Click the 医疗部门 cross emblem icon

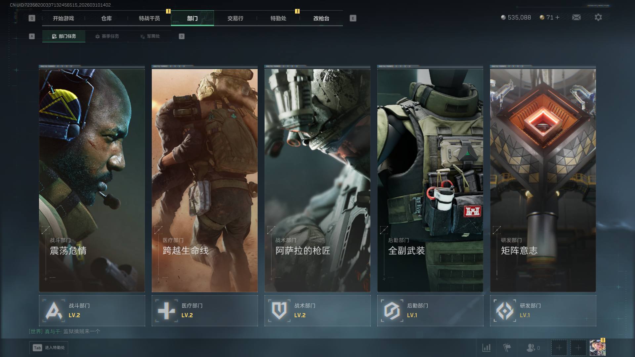coord(166,311)
